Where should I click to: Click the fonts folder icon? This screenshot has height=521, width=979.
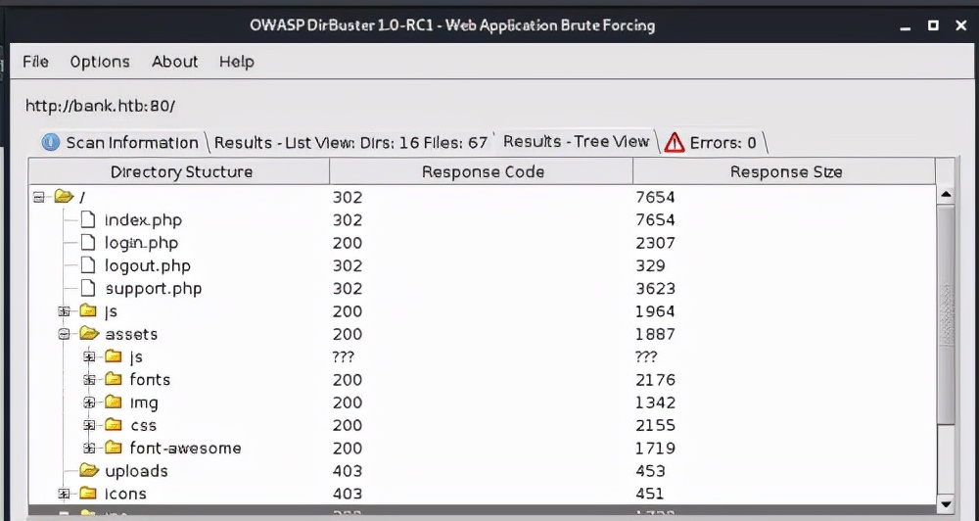click(x=114, y=379)
